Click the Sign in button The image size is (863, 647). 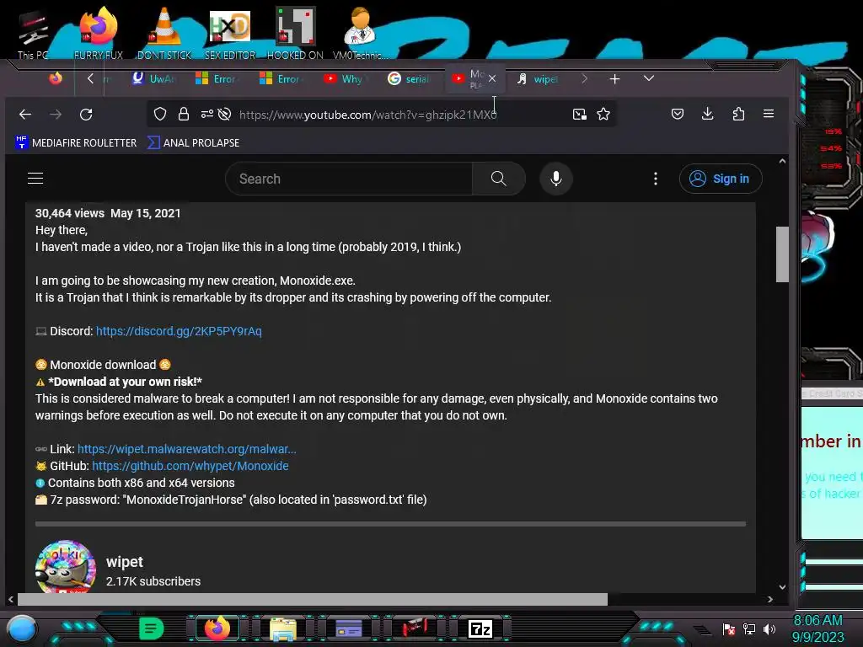point(721,179)
